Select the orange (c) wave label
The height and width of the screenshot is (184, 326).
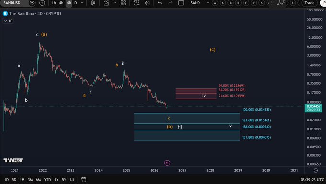pos(213,50)
